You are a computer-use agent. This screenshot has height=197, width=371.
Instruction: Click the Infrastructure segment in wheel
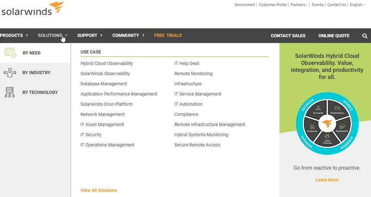(337, 110)
